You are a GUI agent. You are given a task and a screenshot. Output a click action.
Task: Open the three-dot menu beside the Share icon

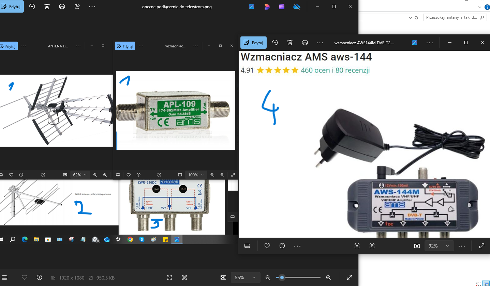pos(92,6)
